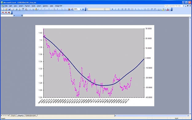Image resolution: width=192 pixels, height=120 pixels.
Task: Open the Tools menu
Action: (x=33, y=6)
